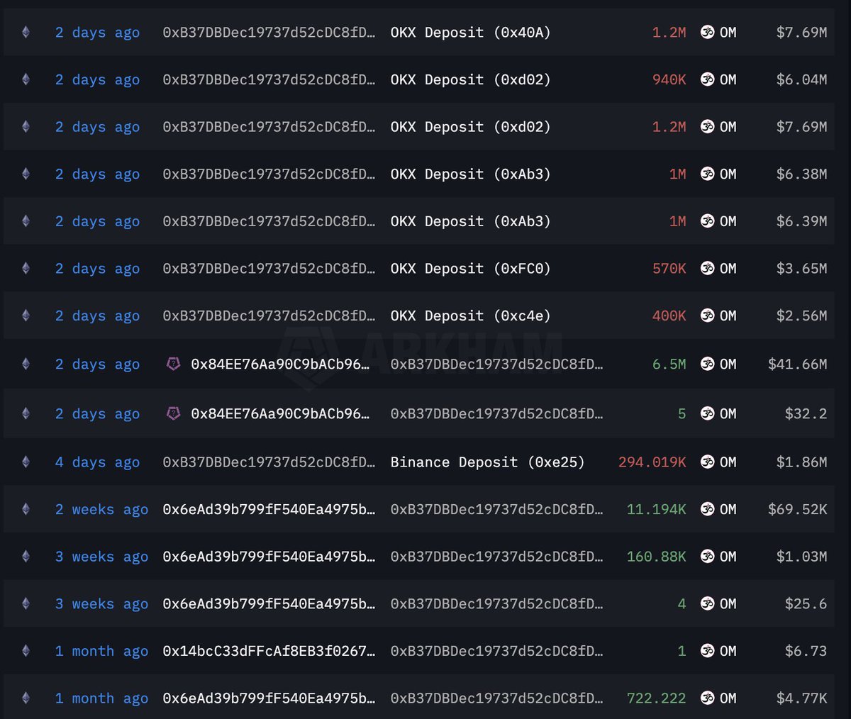Click Ethereum chain icon in OKX Deposit (0x40A) row
The height and width of the screenshot is (719, 851).
coord(26,32)
